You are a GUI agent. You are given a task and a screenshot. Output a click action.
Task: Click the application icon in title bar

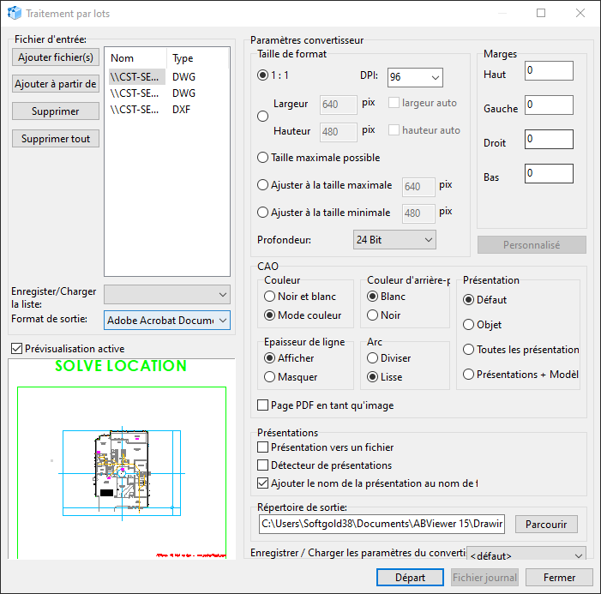pos(13,14)
